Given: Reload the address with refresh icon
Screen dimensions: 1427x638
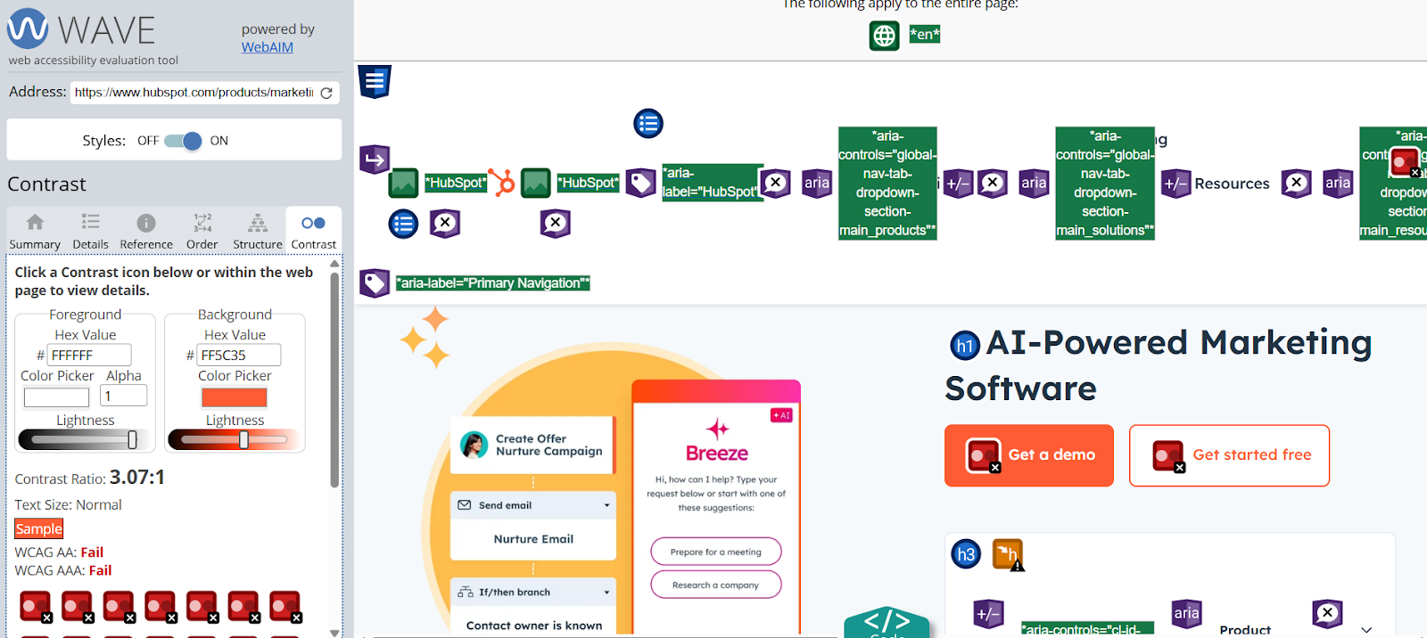Looking at the screenshot, I should point(326,93).
